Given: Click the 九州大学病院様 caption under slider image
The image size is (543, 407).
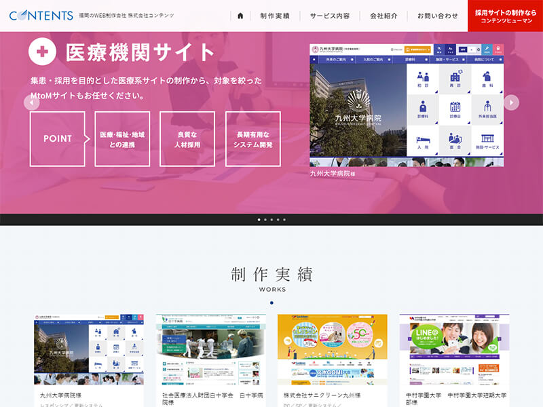Looking at the screenshot, I should pos(333,174).
